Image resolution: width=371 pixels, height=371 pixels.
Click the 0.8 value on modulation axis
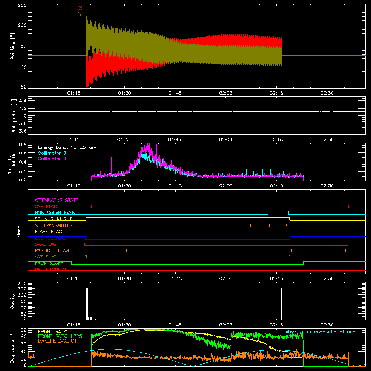23,144
